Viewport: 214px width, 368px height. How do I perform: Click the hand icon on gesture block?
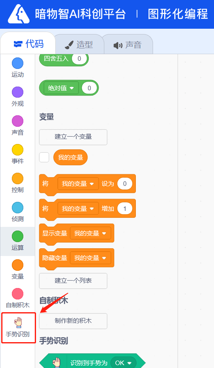[56, 363]
